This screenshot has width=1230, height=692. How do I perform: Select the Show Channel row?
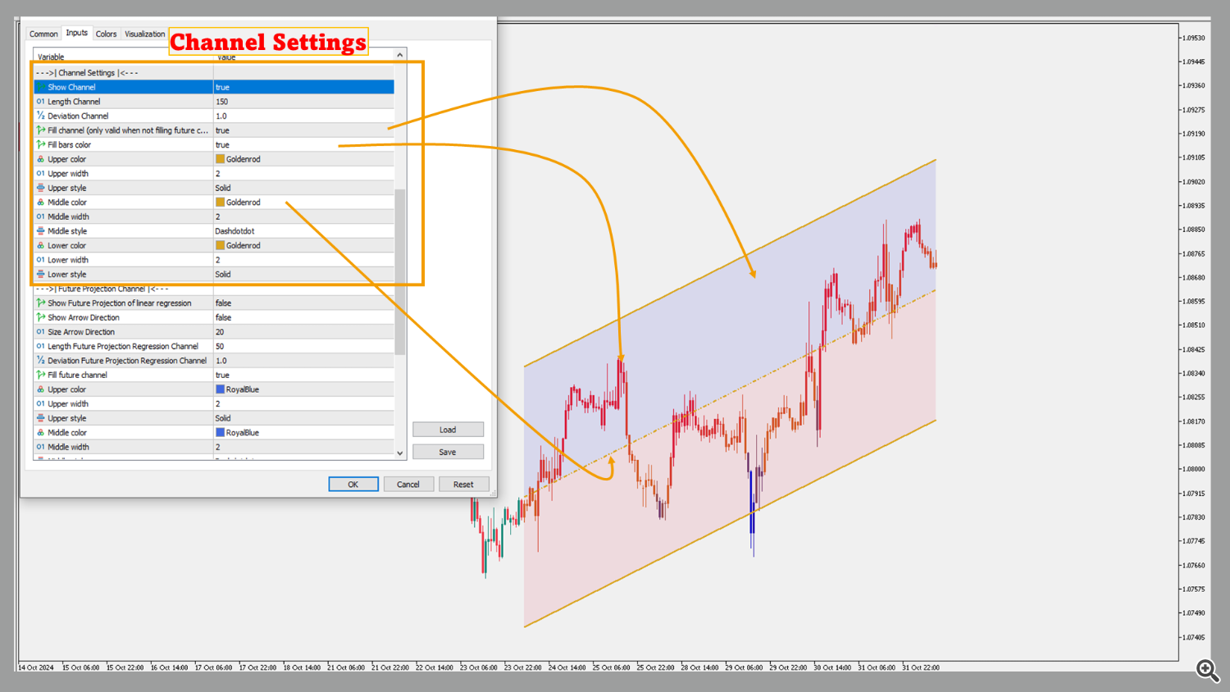pos(214,87)
